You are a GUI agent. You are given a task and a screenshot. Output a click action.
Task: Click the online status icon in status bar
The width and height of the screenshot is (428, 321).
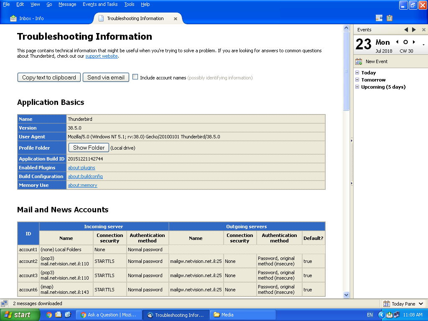coord(4,303)
